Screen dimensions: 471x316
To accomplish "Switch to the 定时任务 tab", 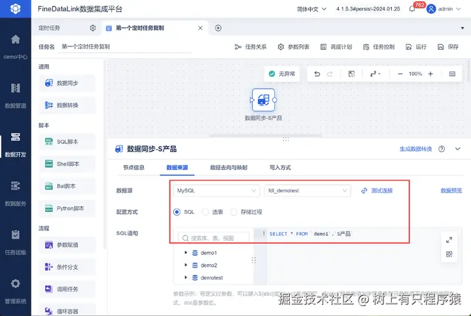I will [x=49, y=28].
